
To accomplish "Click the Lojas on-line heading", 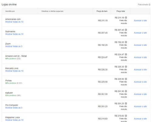I will coord(9,5).
